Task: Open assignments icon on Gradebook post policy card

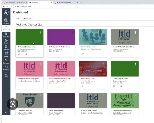Action: click(x=114, y=86)
